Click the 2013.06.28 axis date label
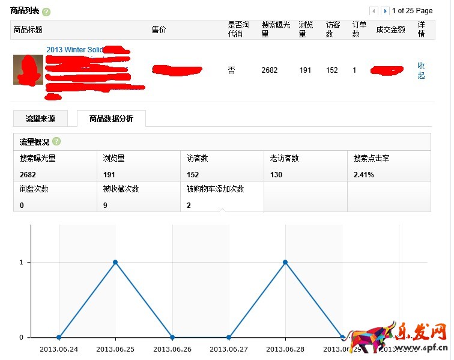 coord(285,349)
